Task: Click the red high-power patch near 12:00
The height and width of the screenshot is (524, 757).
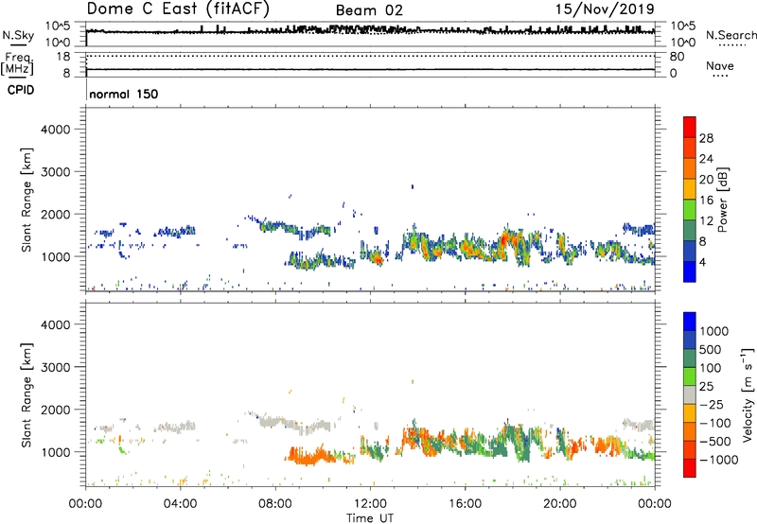Action: click(378, 260)
